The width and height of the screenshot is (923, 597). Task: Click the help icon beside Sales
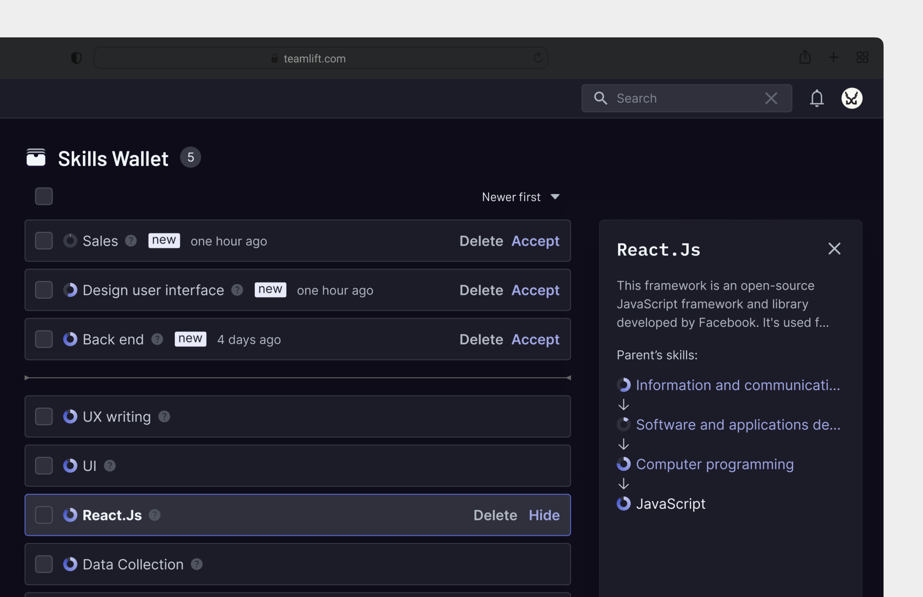click(131, 241)
